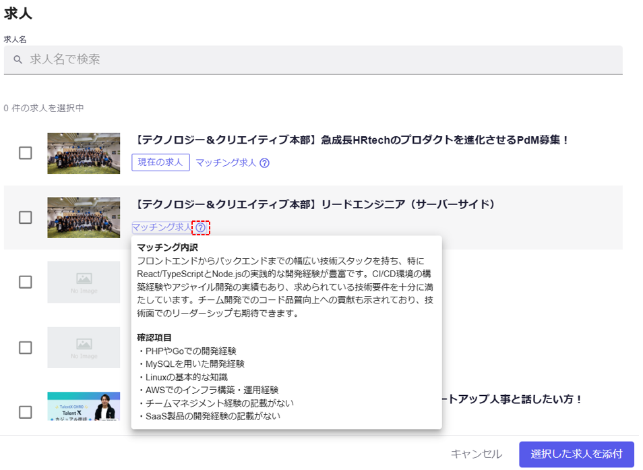Click the TalentX CHRO カジュアル面談 thumbnail
Viewport: 643px width, 470px height.
pos(84,407)
